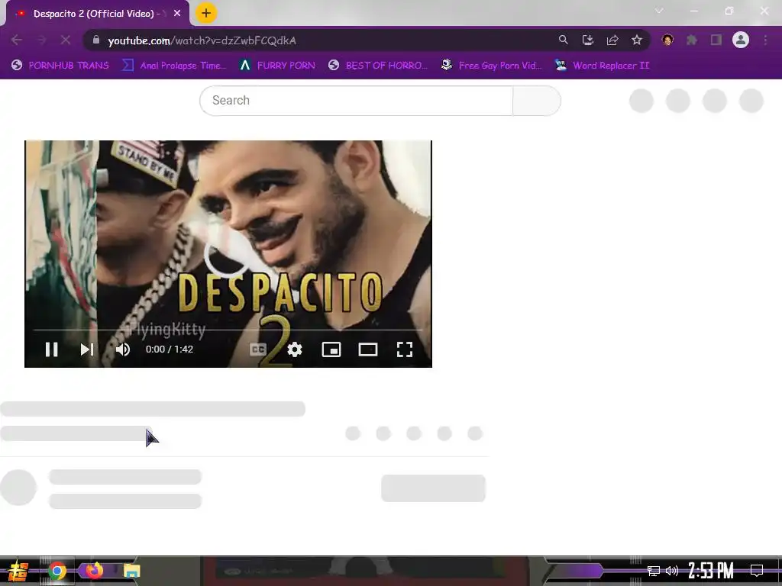Open the address bar zoom magnifier icon

(563, 40)
